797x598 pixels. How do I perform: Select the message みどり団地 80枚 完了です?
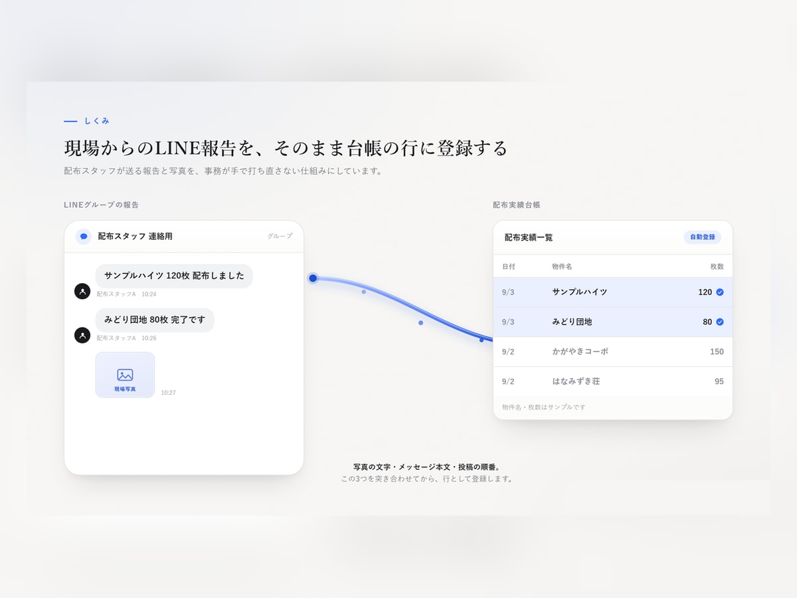tap(155, 320)
